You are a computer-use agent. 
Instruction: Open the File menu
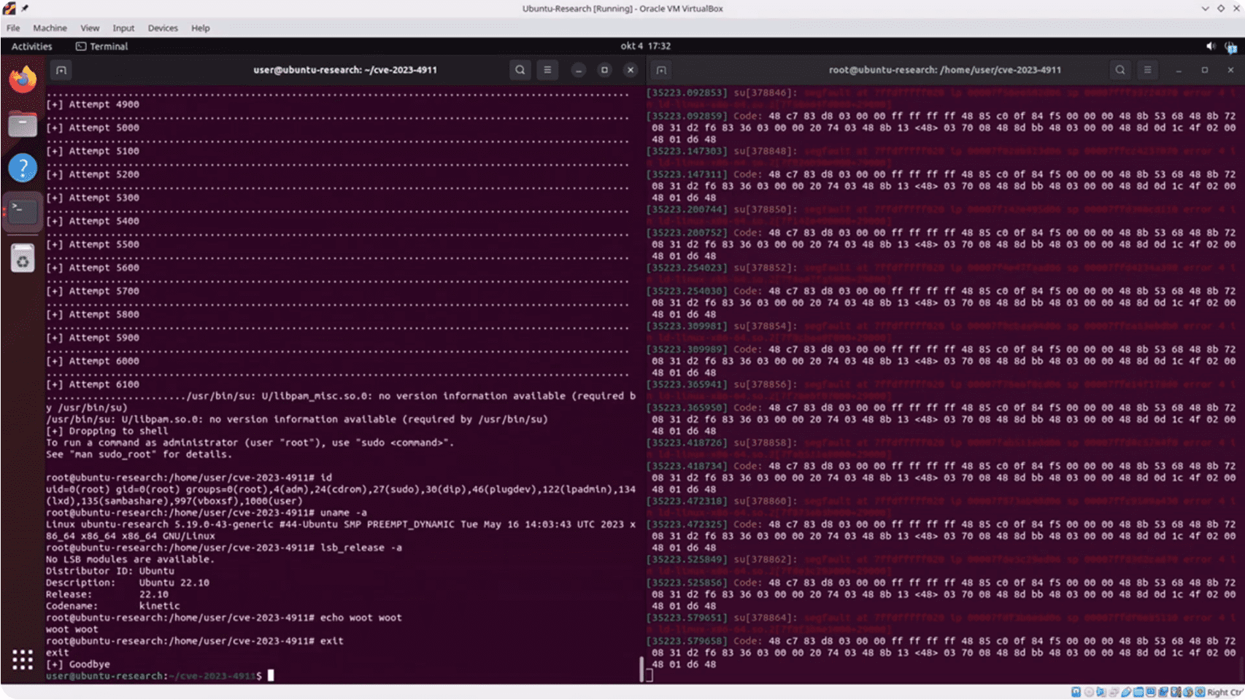13,28
